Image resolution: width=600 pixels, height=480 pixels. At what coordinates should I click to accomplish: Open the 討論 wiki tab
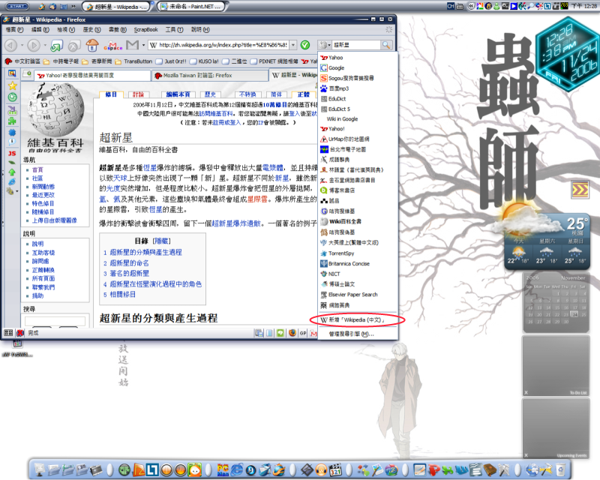pyautogui.click(x=138, y=94)
